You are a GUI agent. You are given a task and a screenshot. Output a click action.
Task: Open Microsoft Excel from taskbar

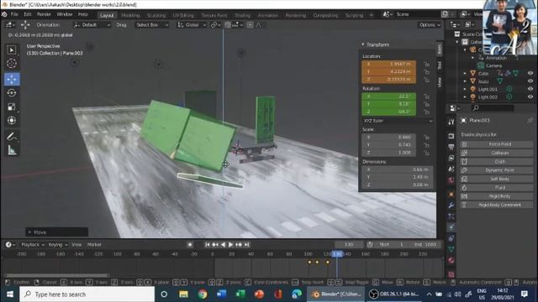coord(240,294)
